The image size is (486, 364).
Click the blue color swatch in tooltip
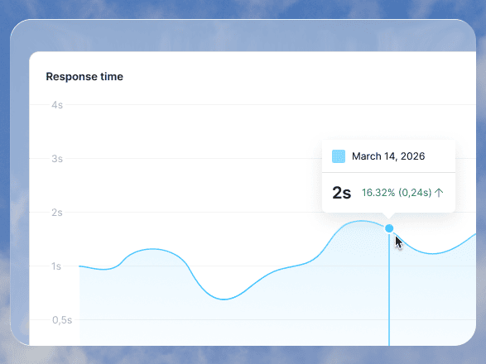339,156
